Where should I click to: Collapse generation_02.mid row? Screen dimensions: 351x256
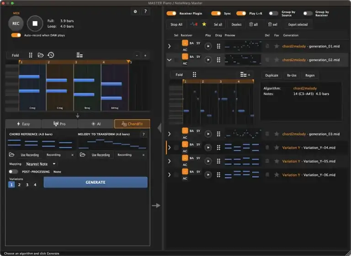[x=170, y=60]
